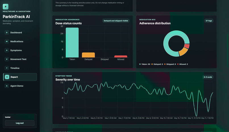Click 'HEALTHCARE AI HACKATHON' header text
Viewport: 229px width, 132px height.
tap(16, 11)
